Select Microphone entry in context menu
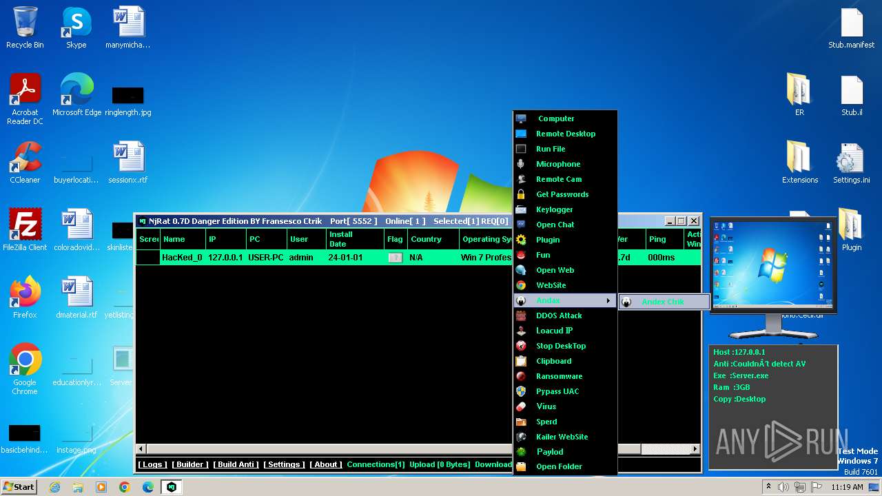882x496 pixels. click(x=565, y=164)
